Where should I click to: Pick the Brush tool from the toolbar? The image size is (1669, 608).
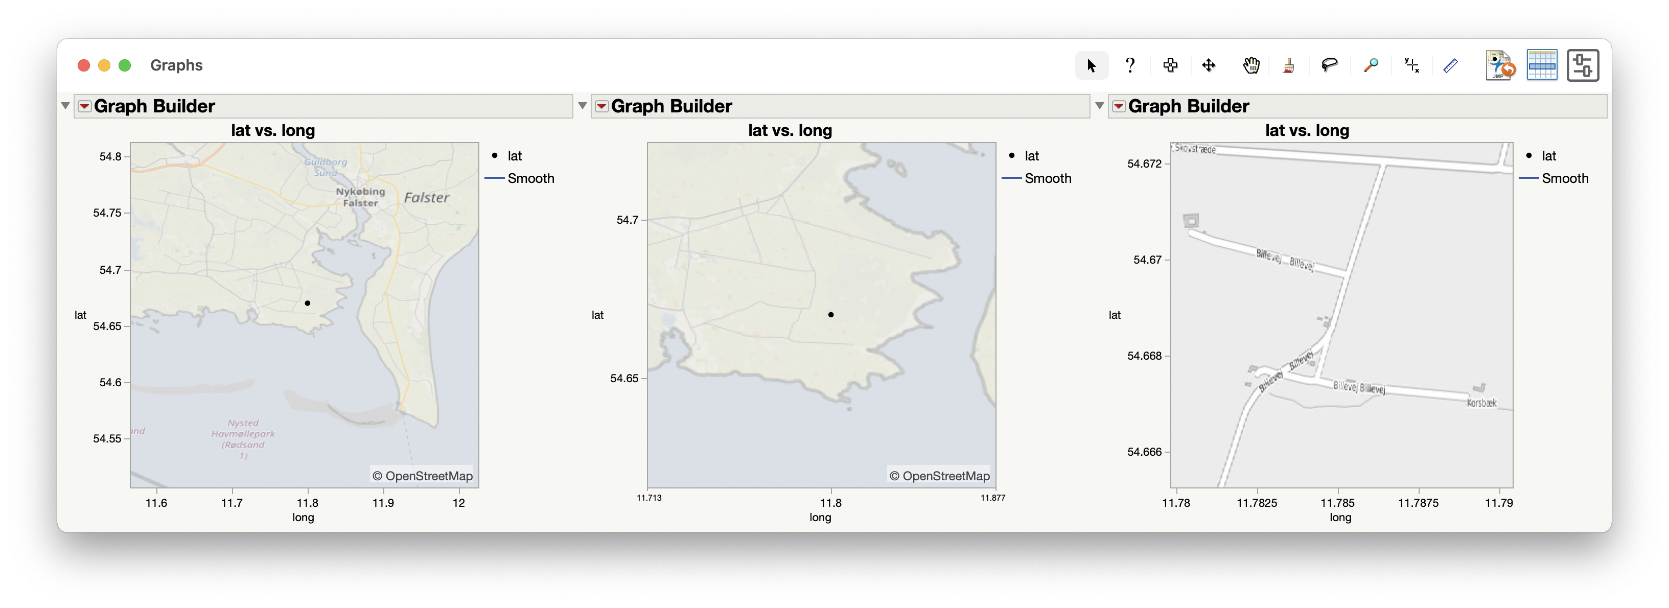tap(1289, 65)
